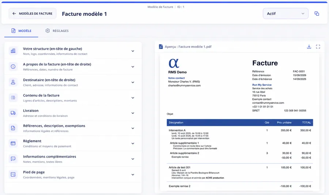Click SIRET number 123 568 941 00056

[x=295, y=110]
